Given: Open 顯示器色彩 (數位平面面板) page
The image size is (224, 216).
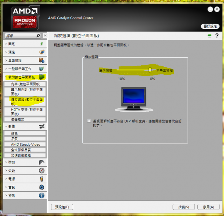Looking at the screenshot, I should click(25, 92).
